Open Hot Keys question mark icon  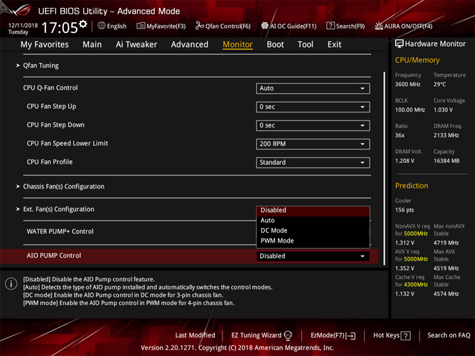click(x=406, y=336)
